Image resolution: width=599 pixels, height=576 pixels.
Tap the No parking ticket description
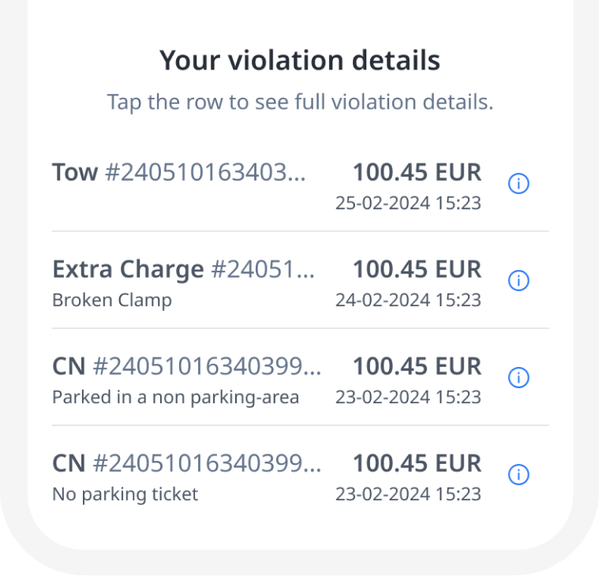point(125,495)
